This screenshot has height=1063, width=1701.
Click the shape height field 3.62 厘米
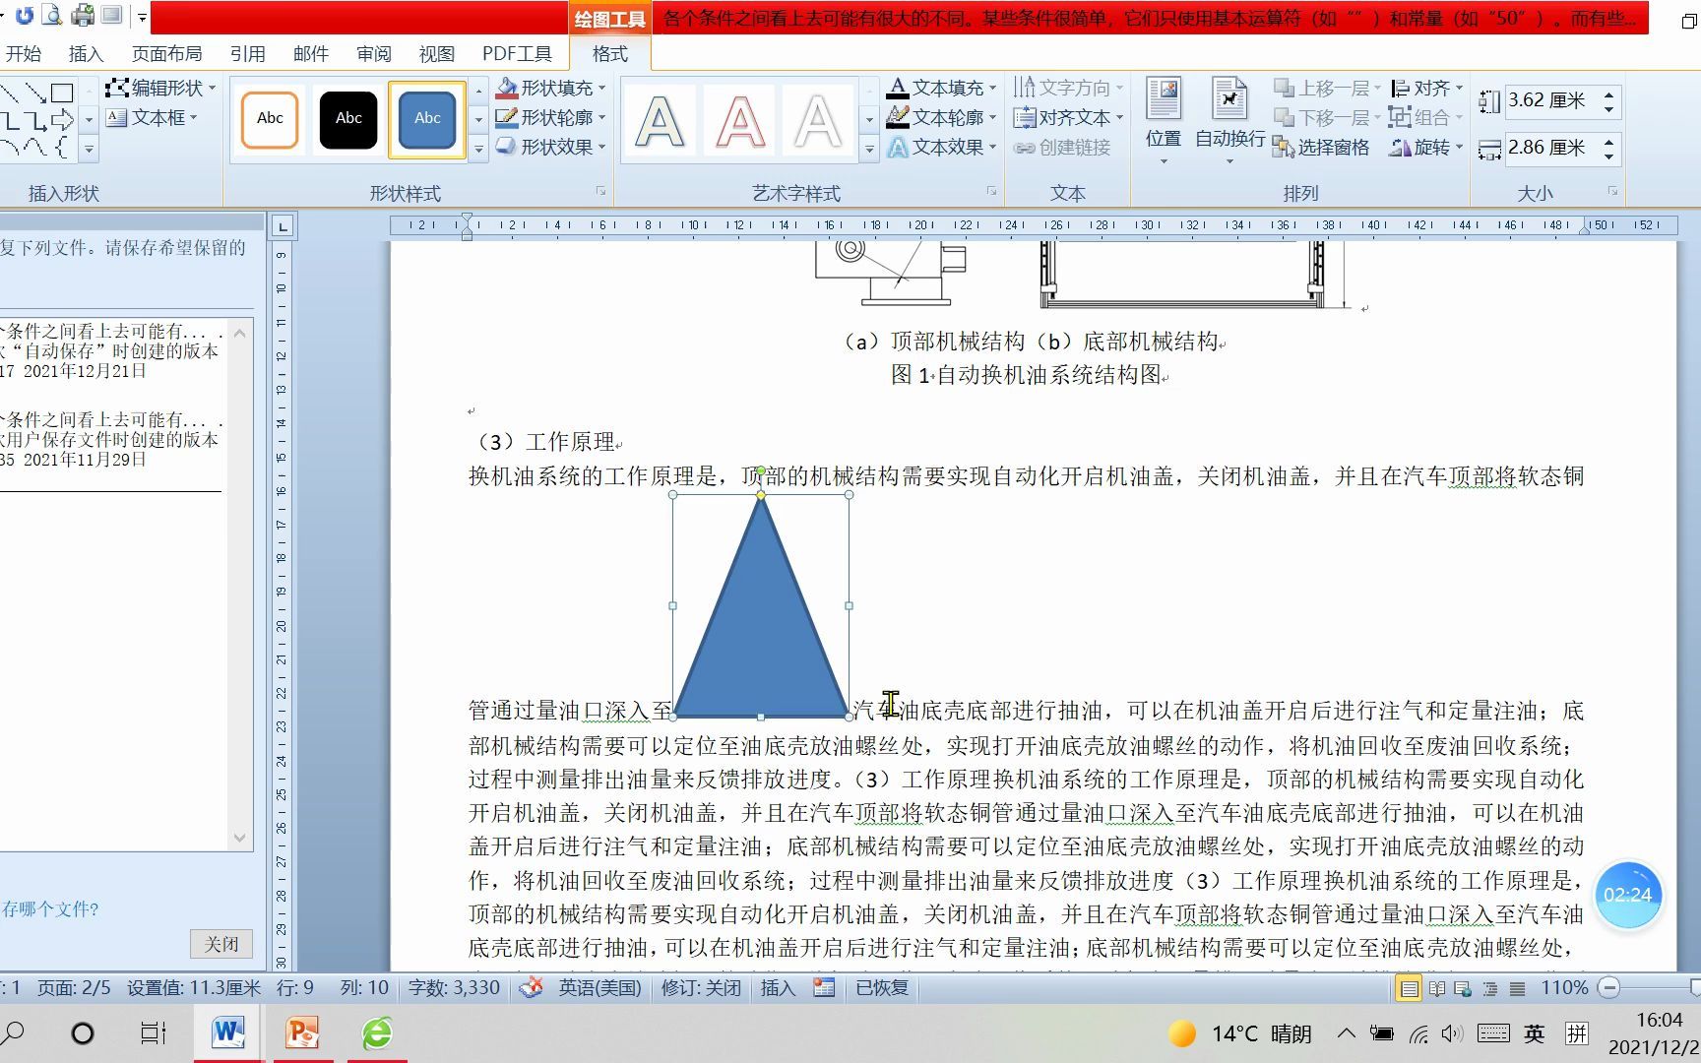click(1551, 100)
